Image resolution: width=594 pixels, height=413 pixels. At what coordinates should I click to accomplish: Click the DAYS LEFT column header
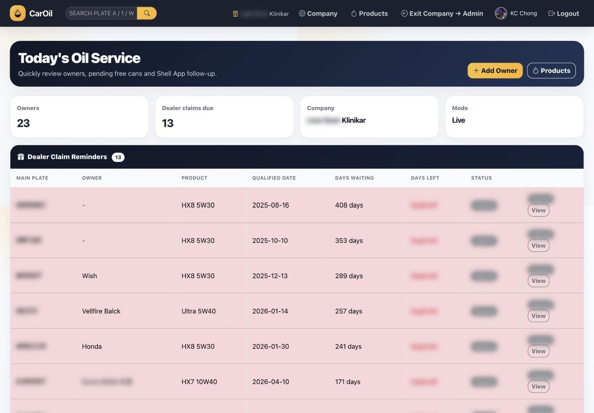425,178
